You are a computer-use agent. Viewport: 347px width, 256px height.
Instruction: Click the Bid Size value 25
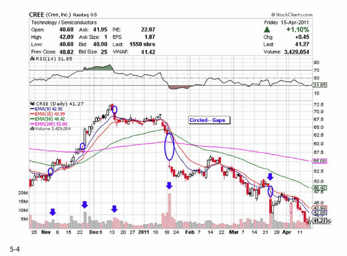pos(104,52)
